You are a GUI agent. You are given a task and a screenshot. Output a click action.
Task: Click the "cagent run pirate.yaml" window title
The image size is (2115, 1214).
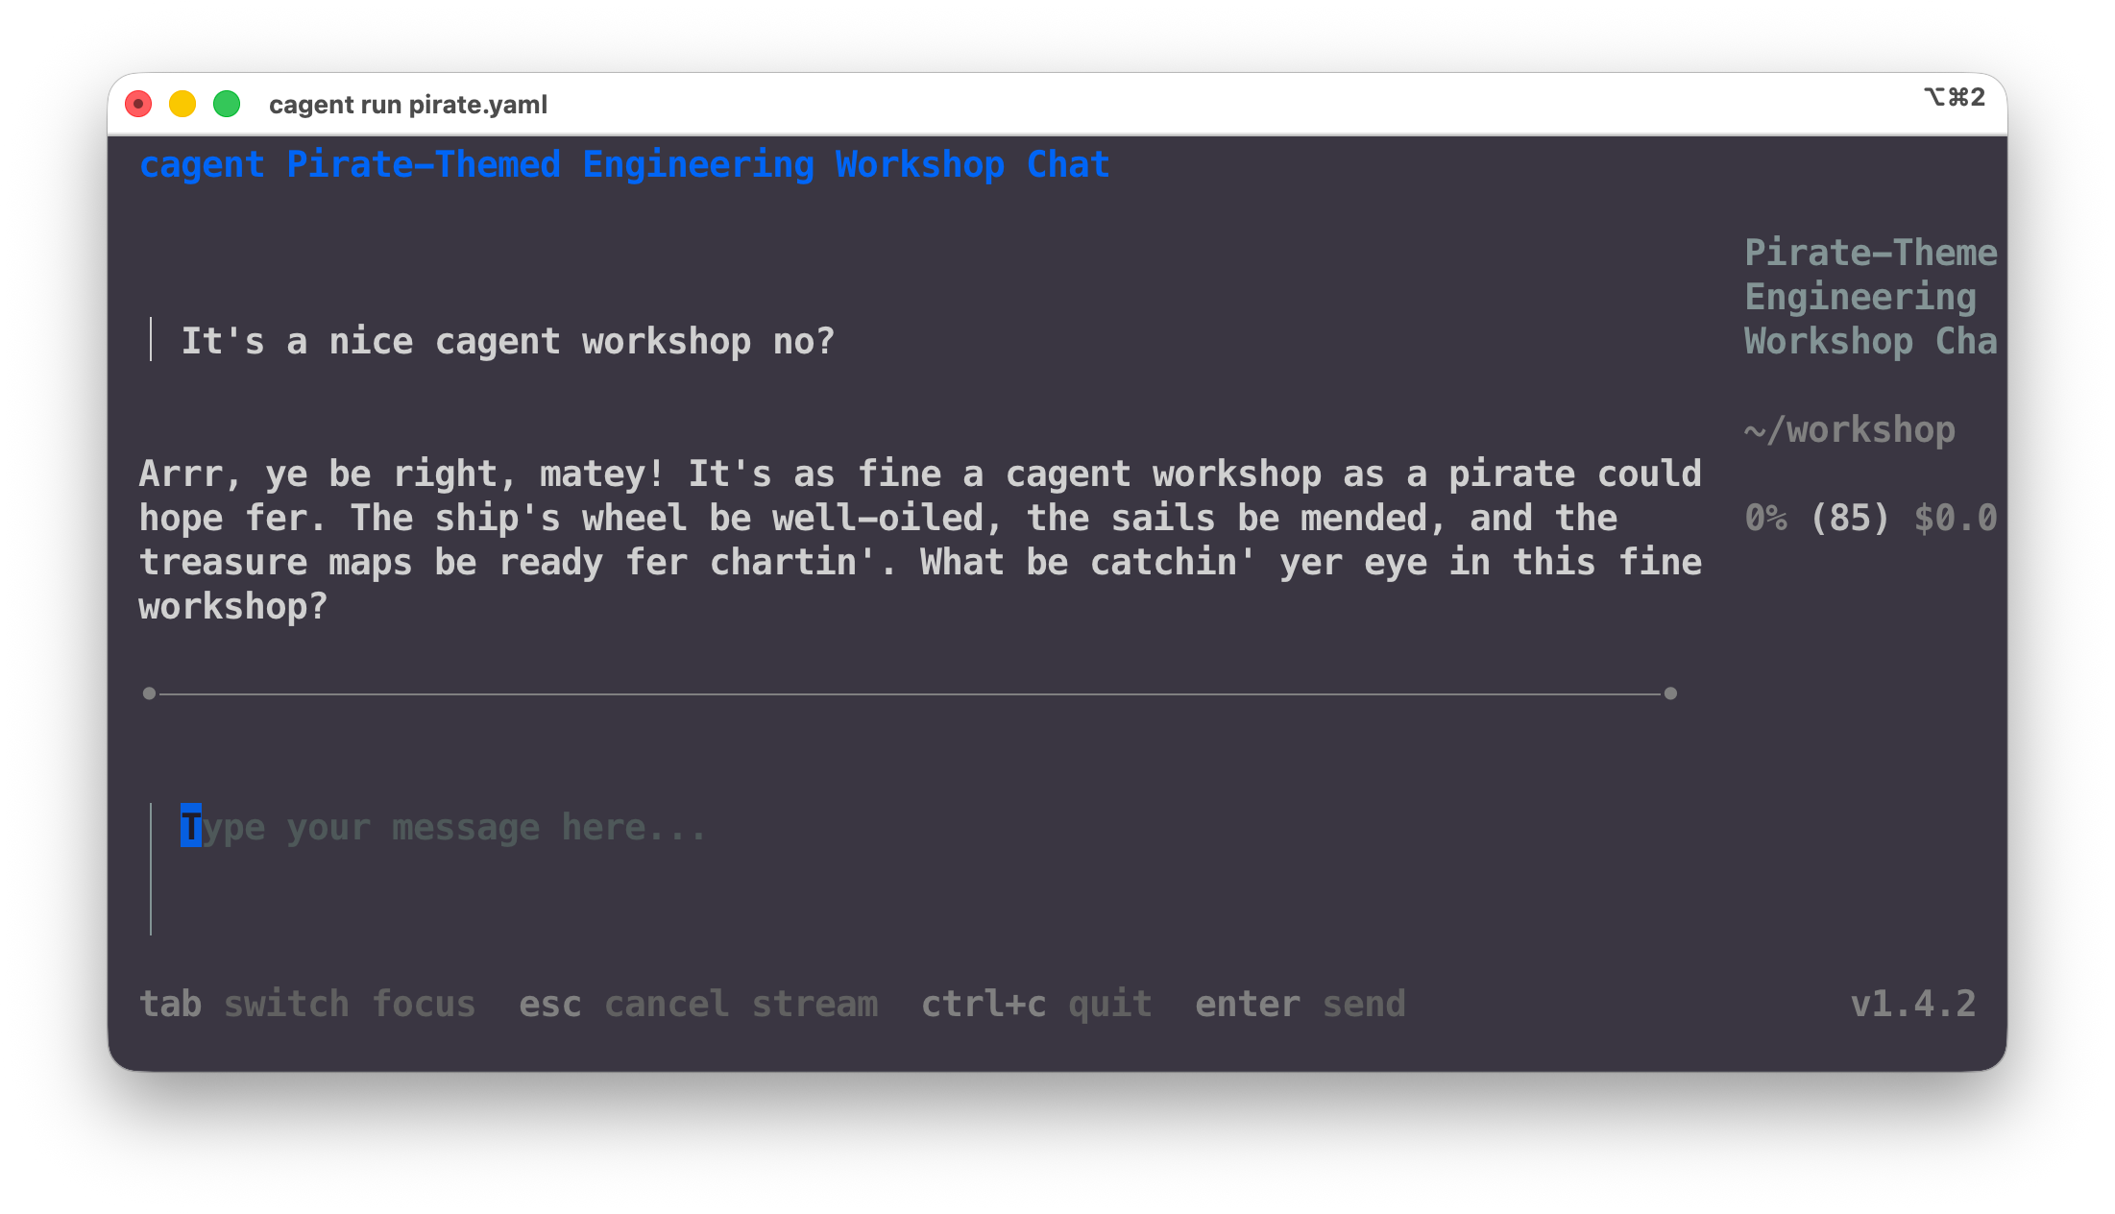[x=408, y=105]
